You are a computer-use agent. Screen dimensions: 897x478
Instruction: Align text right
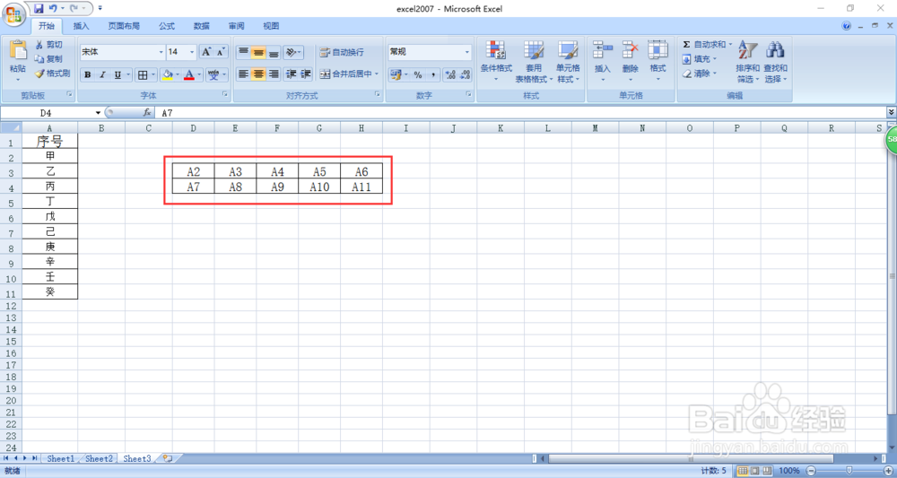pos(274,74)
